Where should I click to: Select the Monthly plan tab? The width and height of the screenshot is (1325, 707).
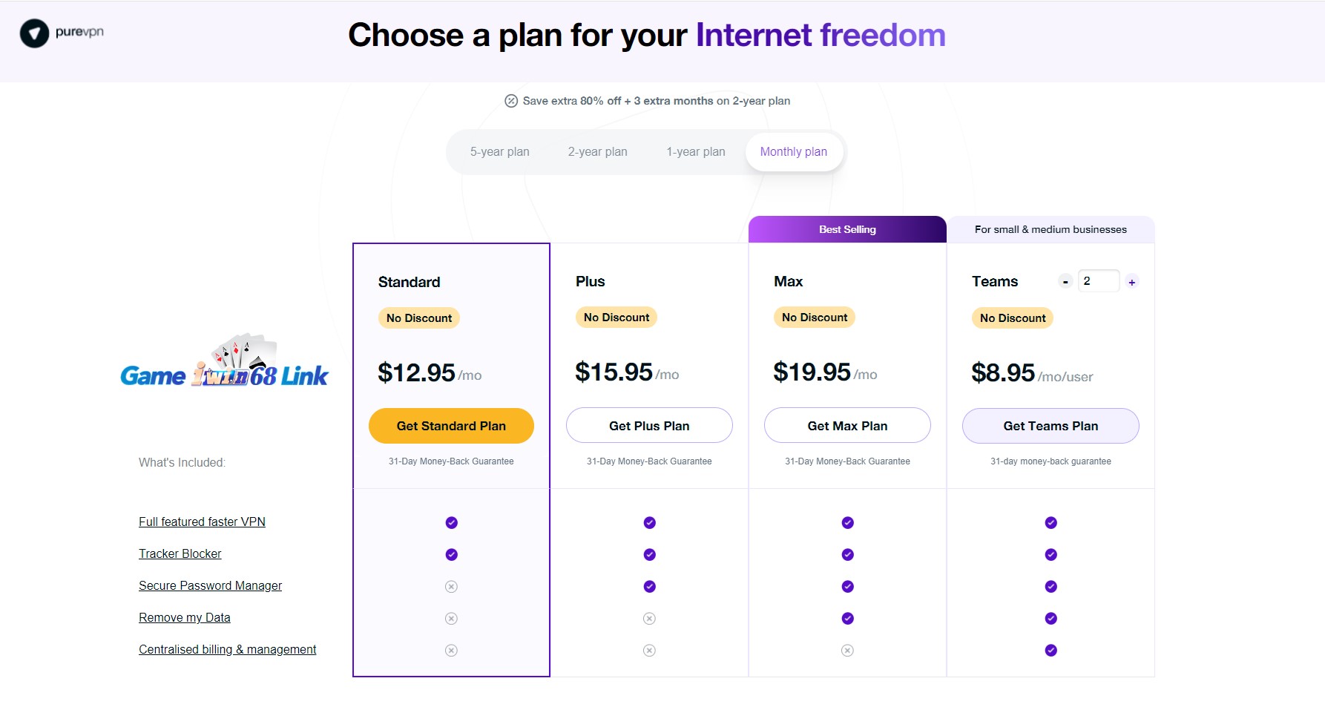coord(793,152)
